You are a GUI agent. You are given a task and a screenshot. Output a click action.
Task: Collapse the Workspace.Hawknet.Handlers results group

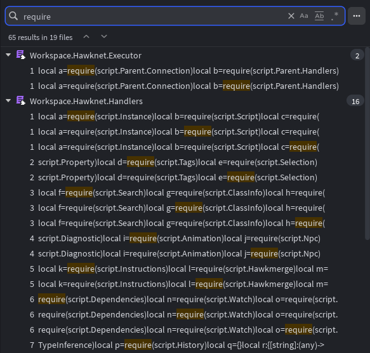pyautogui.click(x=8, y=101)
